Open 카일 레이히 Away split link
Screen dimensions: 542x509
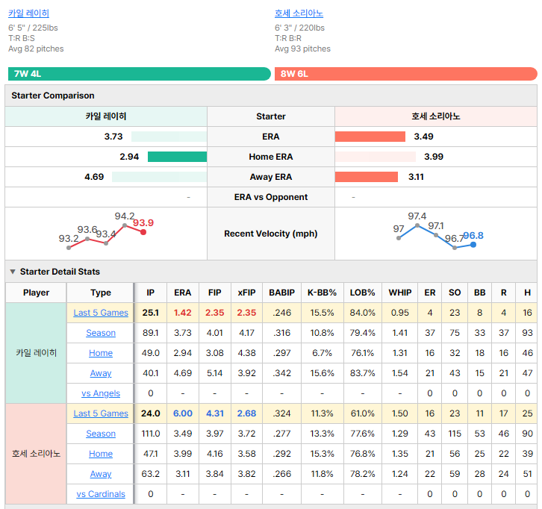tap(101, 373)
